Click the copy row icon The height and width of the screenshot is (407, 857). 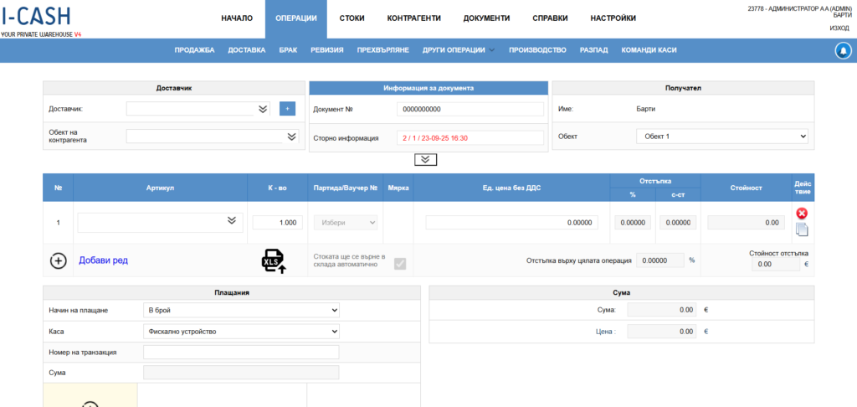point(802,229)
